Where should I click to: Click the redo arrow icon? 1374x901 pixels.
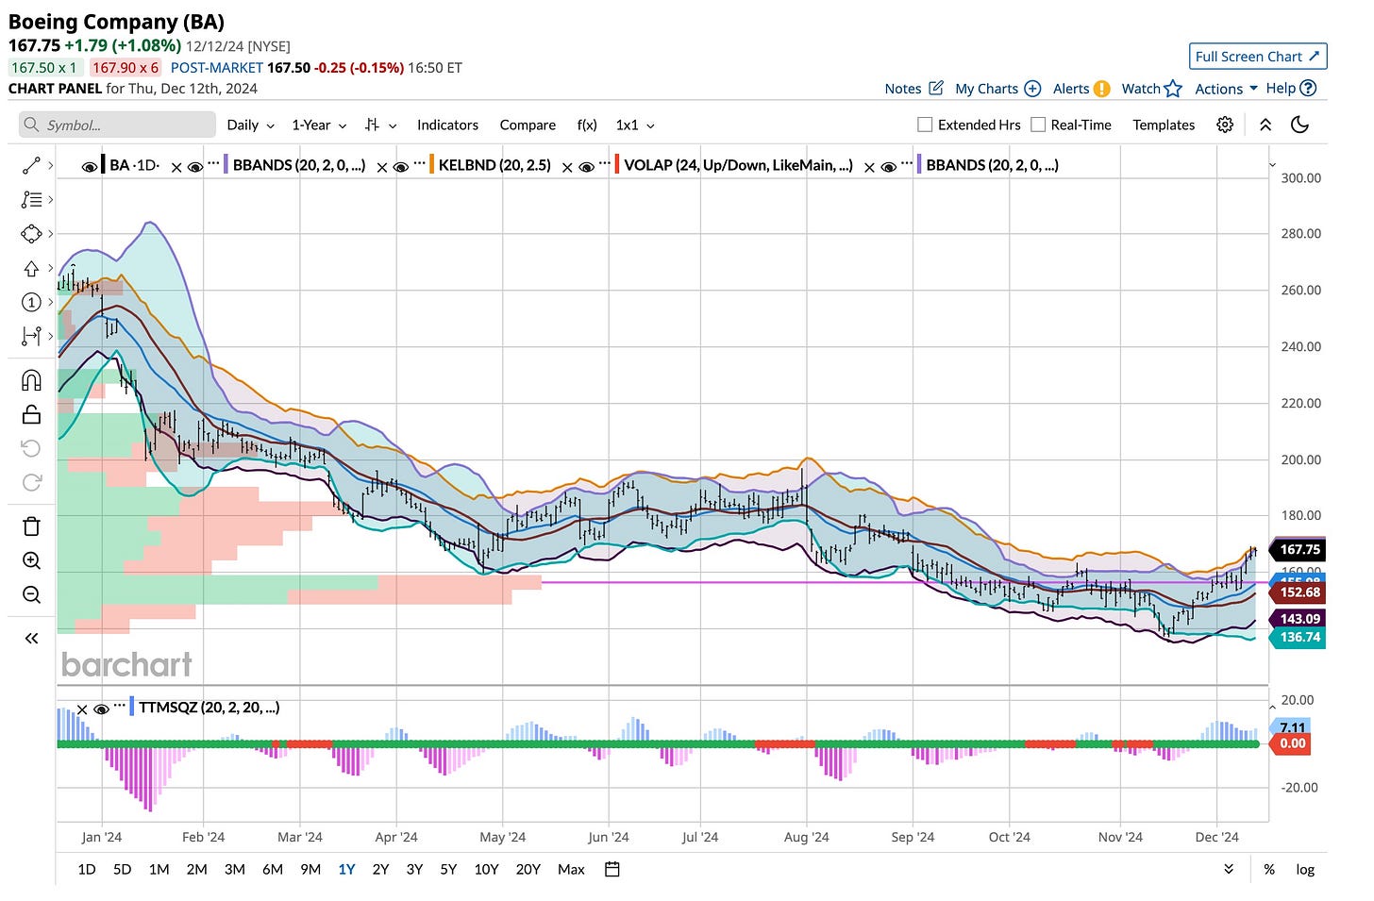[x=31, y=482]
